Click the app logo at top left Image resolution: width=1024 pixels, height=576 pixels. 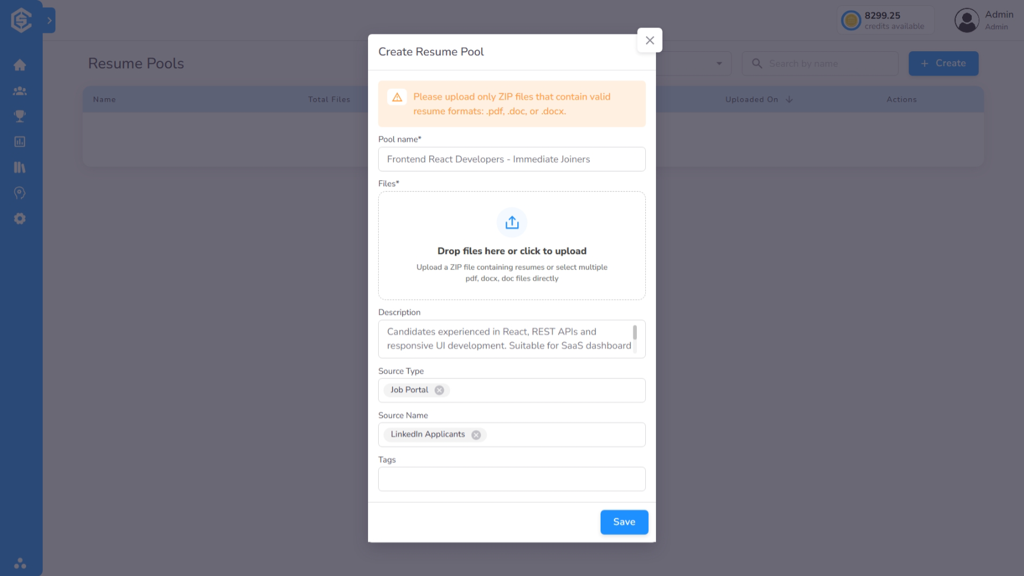(20, 20)
